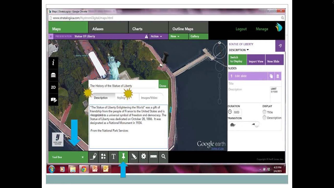Screen dimensions: 334x188
Task: Switch to the Charts tab
Action: (148, 27)
